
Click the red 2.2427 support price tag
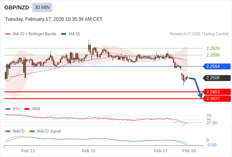point(217,99)
